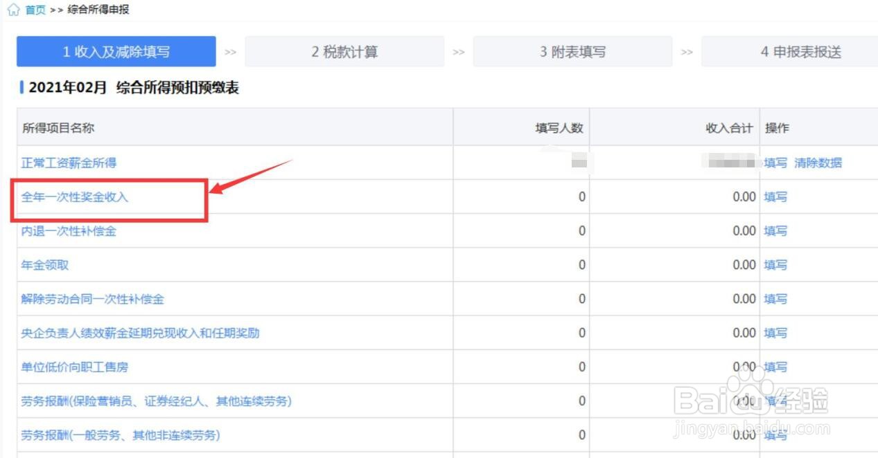The width and height of the screenshot is (878, 458).
Task: Click 填写 for 正常工资薪金所得 row
Action: [775, 163]
